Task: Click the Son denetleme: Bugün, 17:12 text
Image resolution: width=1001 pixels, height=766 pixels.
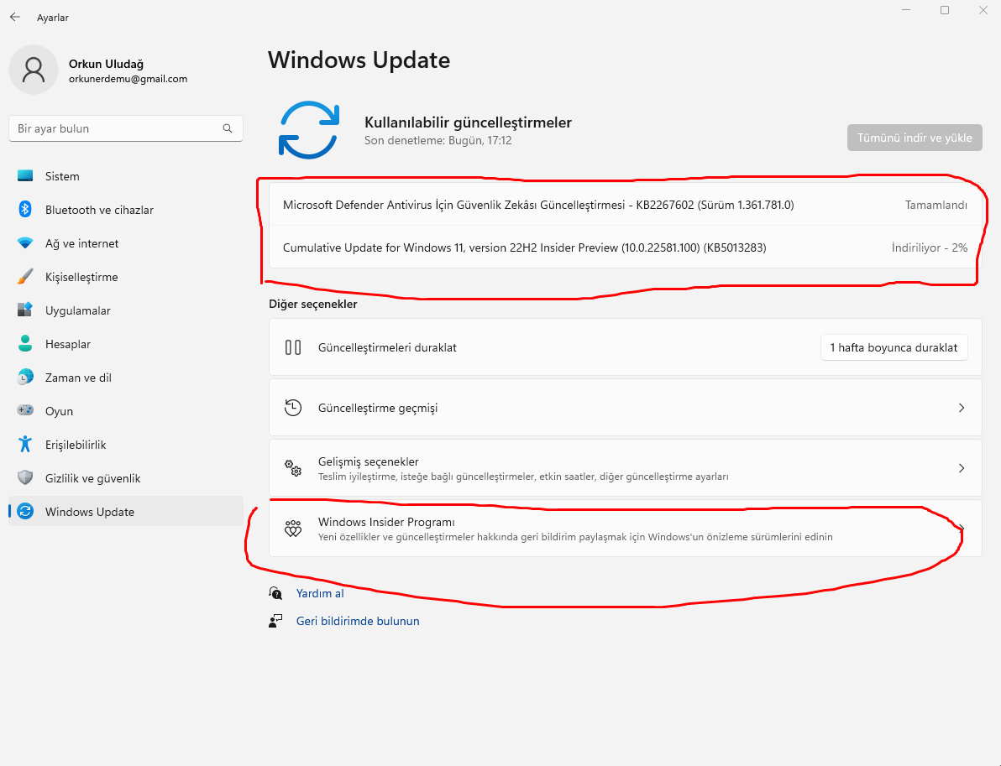Action: [x=438, y=140]
